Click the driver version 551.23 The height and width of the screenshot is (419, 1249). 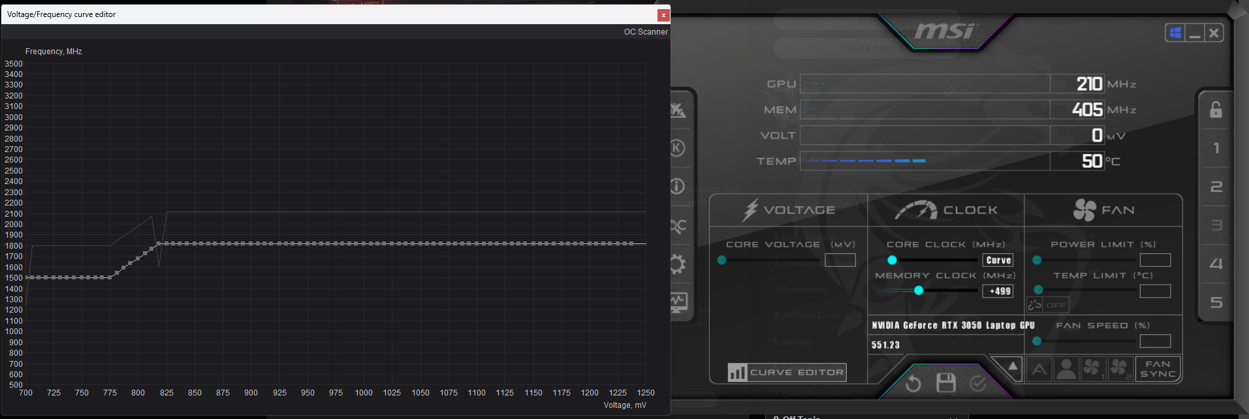tap(885, 345)
